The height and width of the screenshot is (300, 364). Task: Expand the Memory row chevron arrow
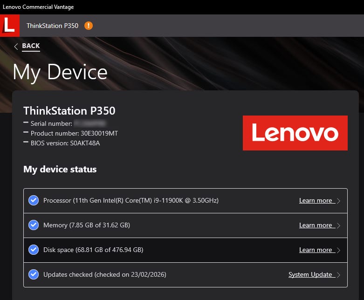(338, 225)
